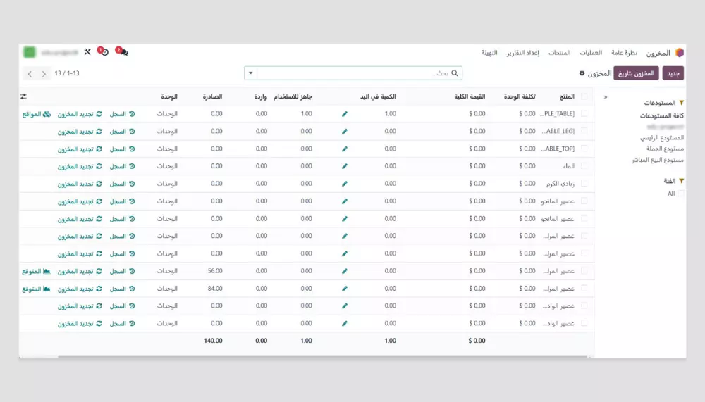Sort by الصادرة column header
The height and width of the screenshot is (402, 705).
coord(212,96)
